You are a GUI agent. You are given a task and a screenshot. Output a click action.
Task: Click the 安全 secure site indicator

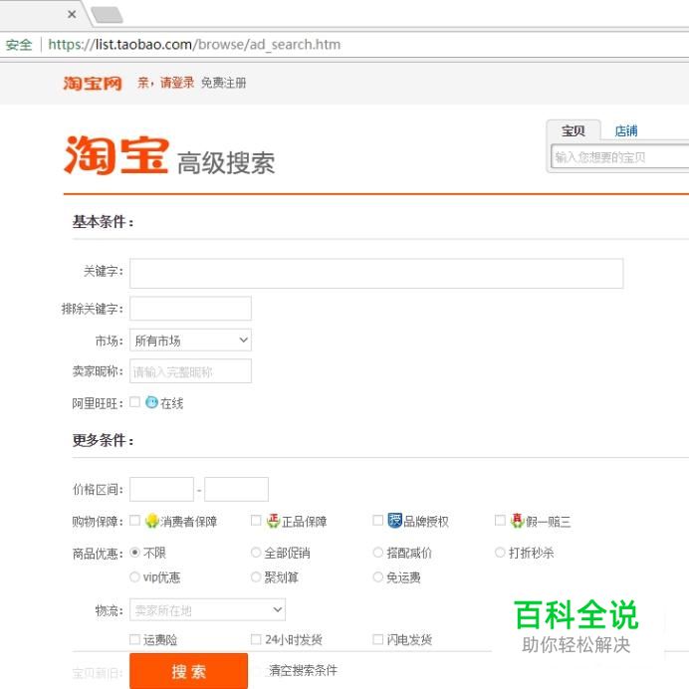pyautogui.click(x=19, y=45)
